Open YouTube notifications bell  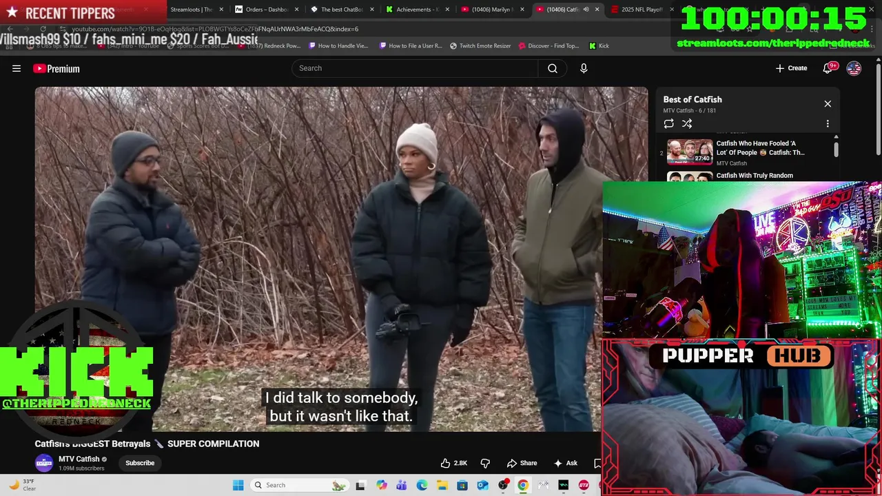[x=830, y=68]
